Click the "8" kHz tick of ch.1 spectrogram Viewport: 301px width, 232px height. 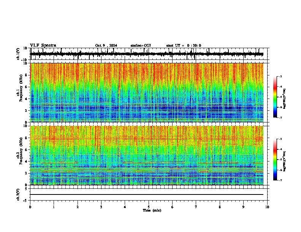coord(27,75)
